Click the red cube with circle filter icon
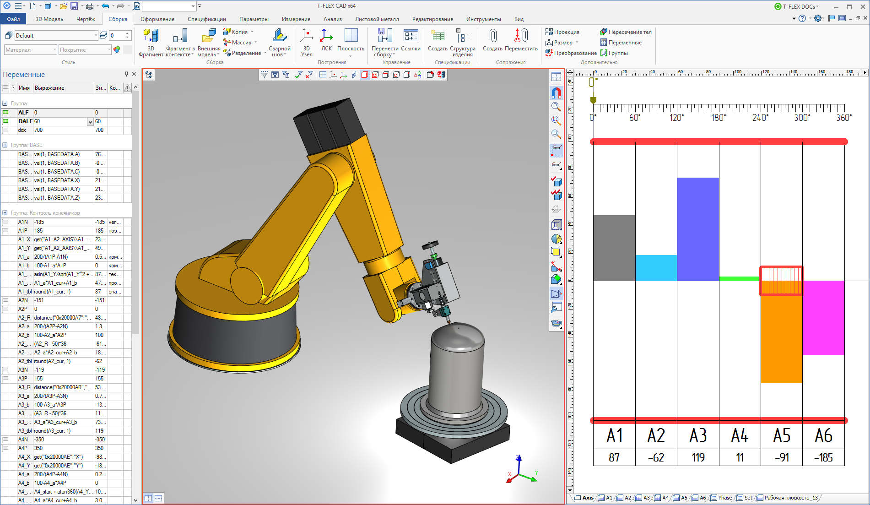This screenshot has height=505, width=870. [x=375, y=75]
